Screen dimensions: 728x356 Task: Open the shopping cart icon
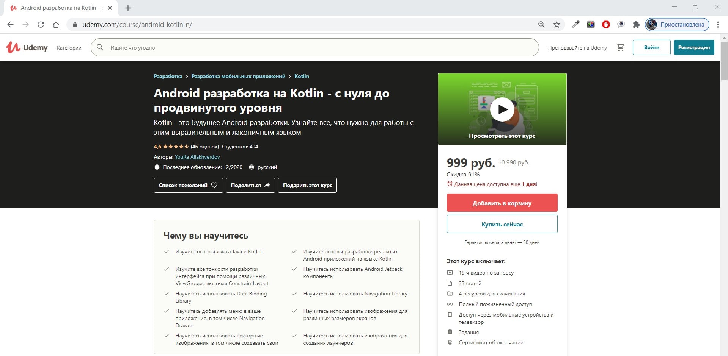[620, 47]
